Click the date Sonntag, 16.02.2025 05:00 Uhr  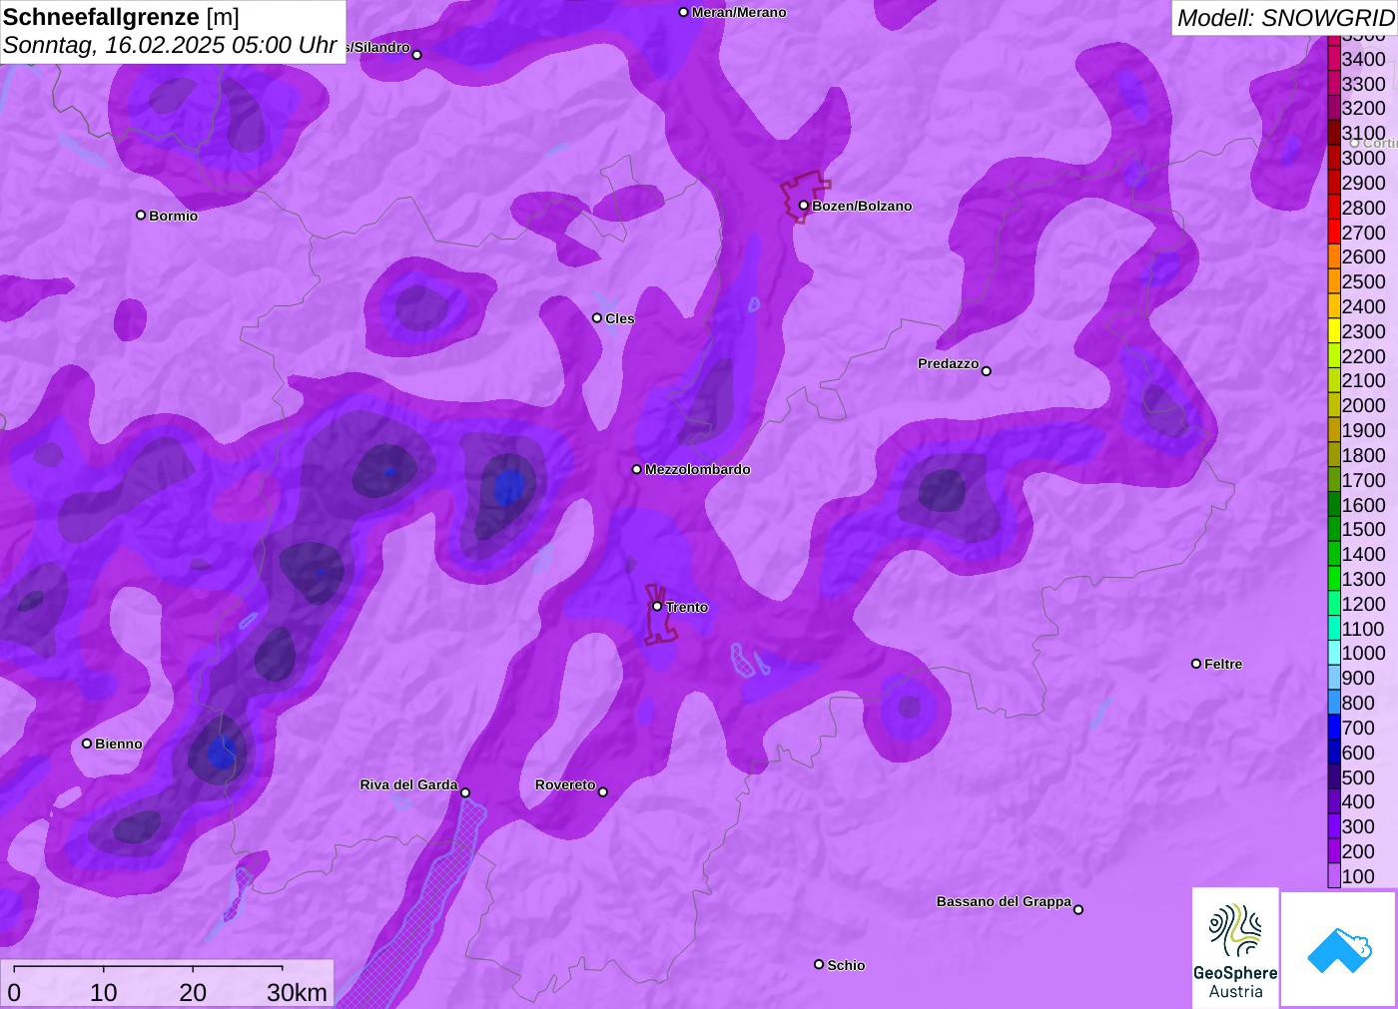(170, 46)
